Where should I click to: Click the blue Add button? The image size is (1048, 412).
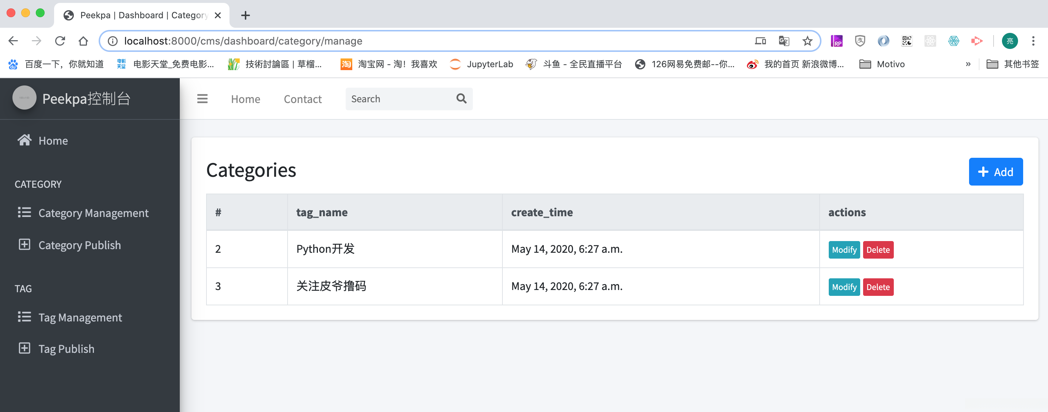pos(995,172)
